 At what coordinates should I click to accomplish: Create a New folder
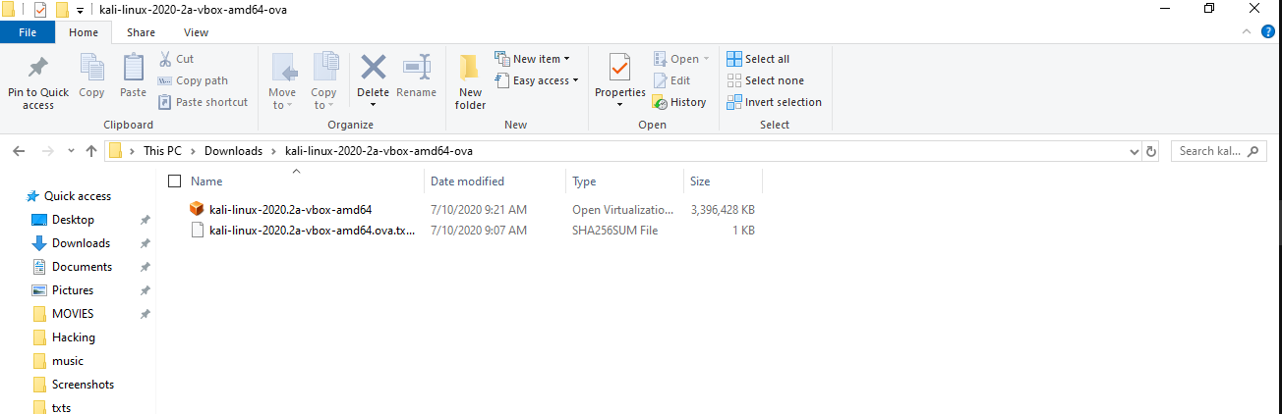(470, 81)
